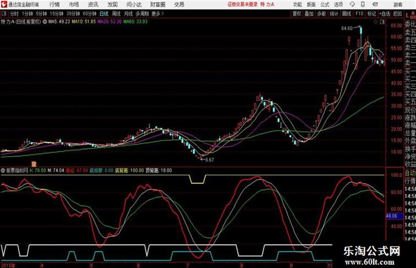Click the 64.60 high price label
The width and height of the screenshot is (416, 268).
[347, 29]
